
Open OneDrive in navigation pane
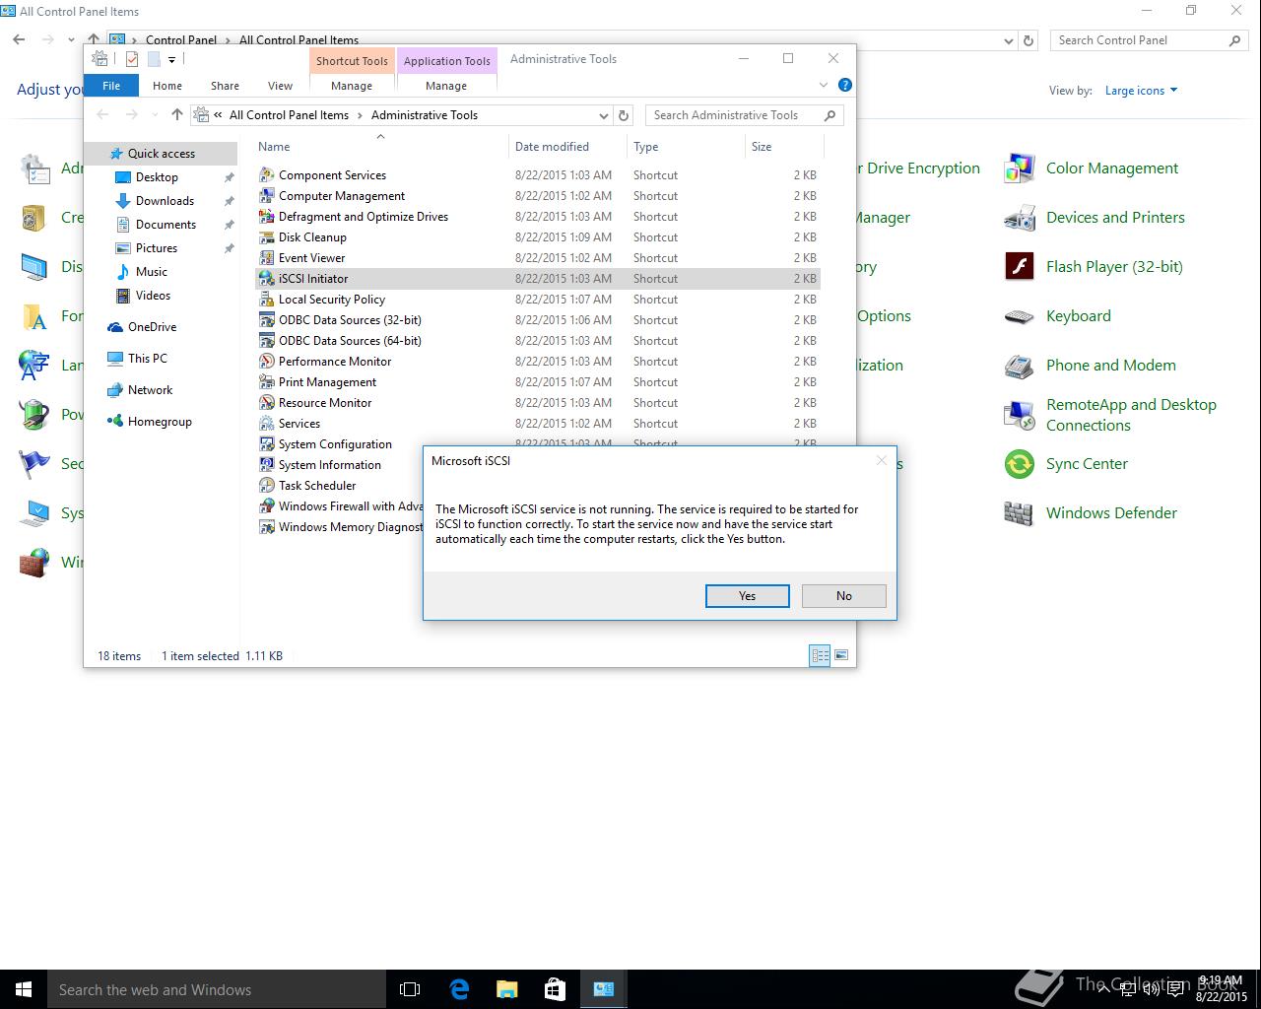[x=152, y=327]
